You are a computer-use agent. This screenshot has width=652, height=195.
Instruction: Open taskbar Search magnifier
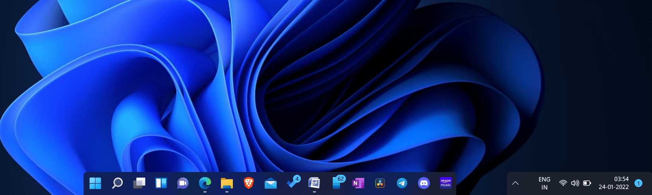(x=117, y=183)
